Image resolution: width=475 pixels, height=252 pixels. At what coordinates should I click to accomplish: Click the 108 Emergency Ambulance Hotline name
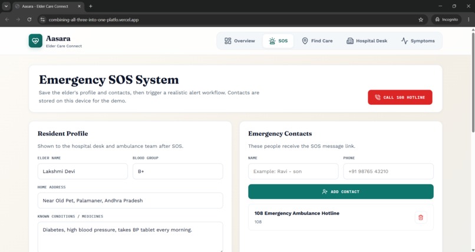(x=297, y=213)
